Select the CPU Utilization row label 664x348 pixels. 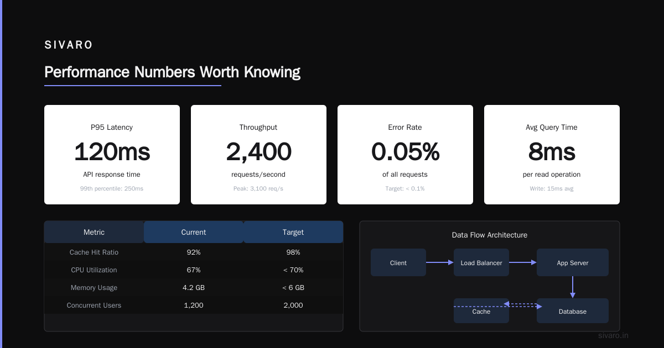click(x=94, y=270)
